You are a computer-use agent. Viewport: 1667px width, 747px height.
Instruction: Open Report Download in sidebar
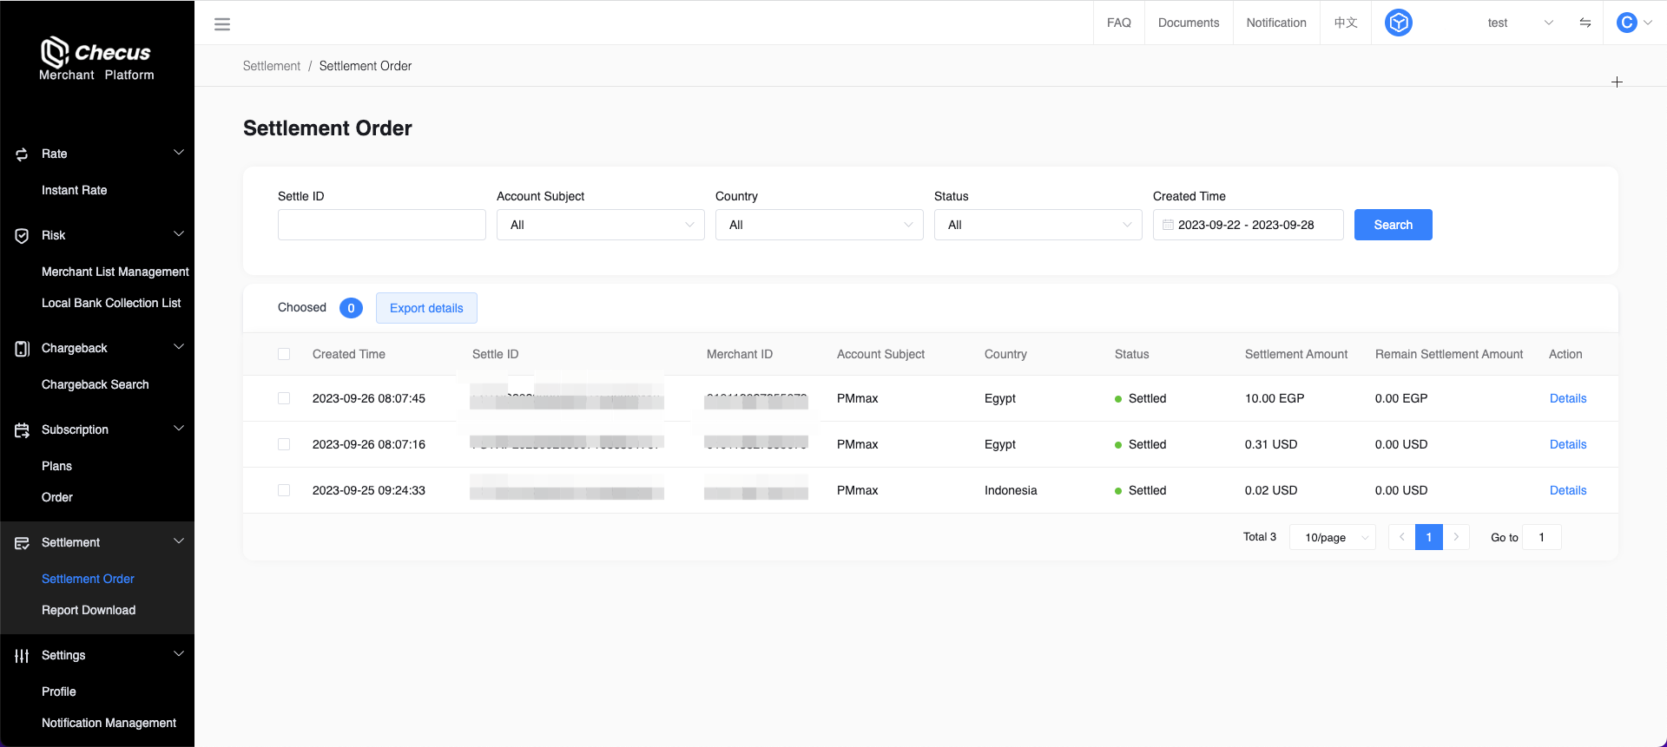tap(89, 610)
